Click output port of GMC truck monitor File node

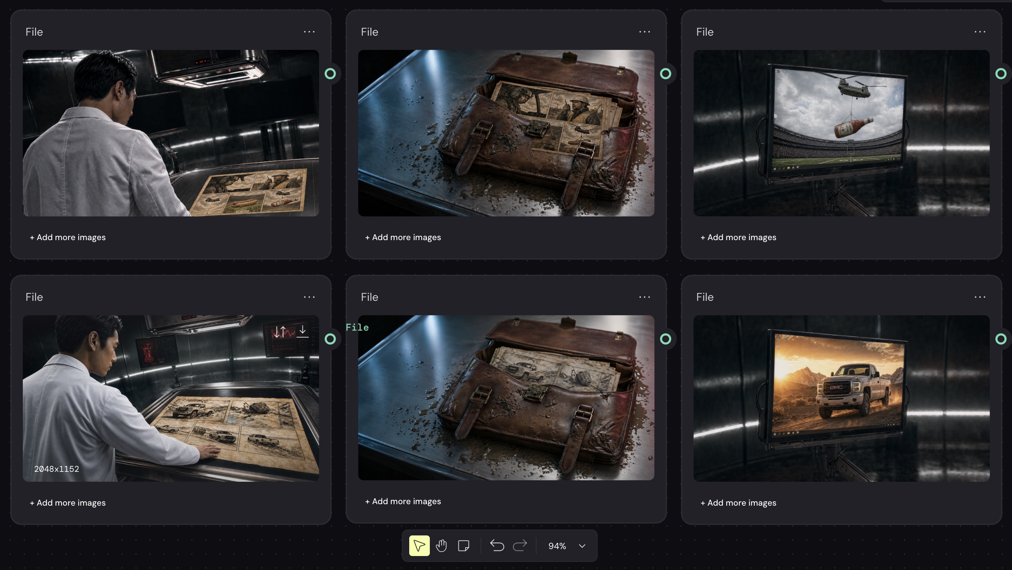coord(1001,339)
